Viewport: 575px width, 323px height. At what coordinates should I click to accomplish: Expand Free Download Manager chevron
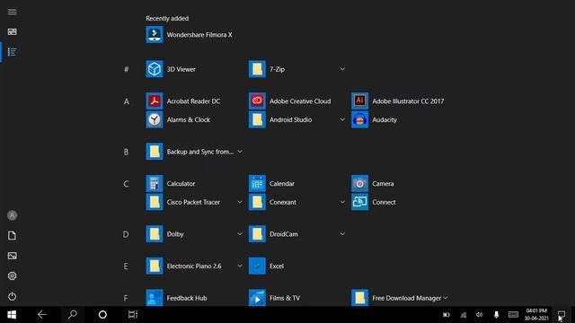pyautogui.click(x=446, y=298)
